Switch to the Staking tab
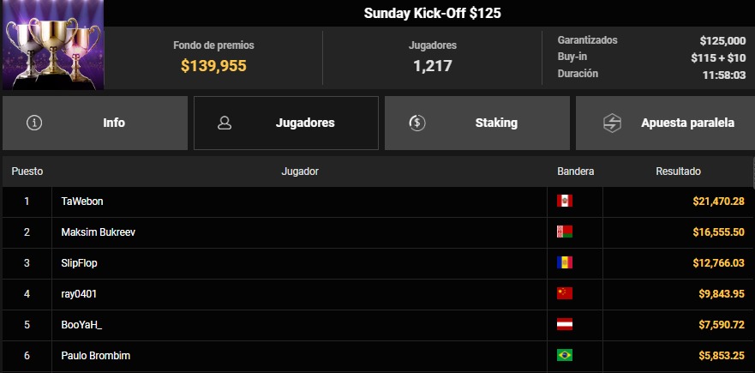This screenshot has height=373, width=755. pos(476,123)
